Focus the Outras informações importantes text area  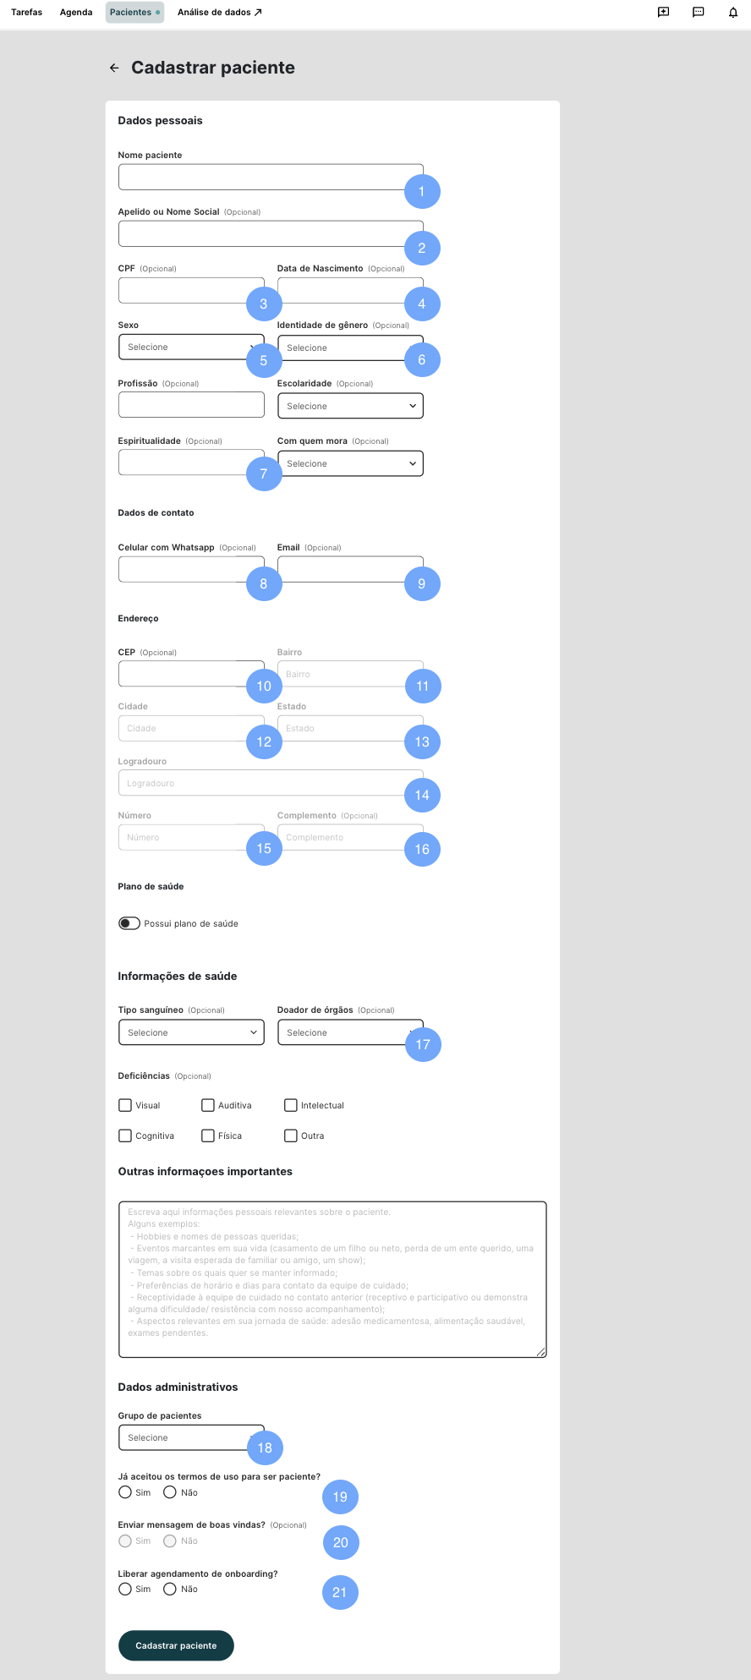point(332,1278)
